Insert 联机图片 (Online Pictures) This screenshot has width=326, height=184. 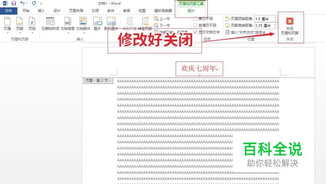coord(111,24)
